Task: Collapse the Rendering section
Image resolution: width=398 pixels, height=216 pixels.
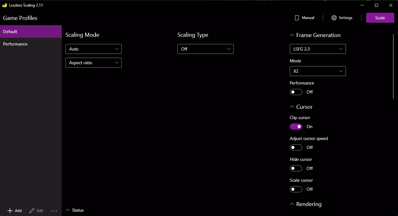Action: 305,204
